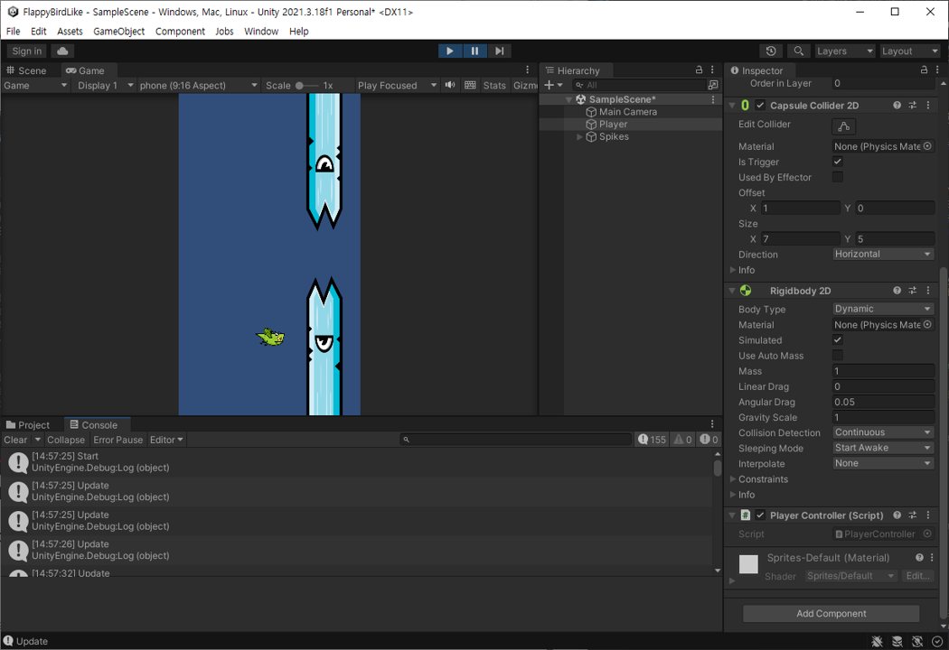Click the Edit Collider icon button
This screenshot has height=650, width=949.
(x=843, y=126)
